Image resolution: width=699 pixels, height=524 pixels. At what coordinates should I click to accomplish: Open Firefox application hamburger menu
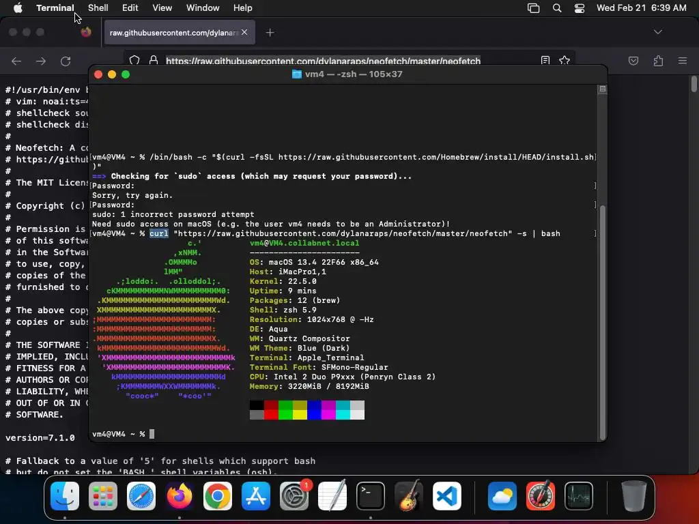coord(682,61)
